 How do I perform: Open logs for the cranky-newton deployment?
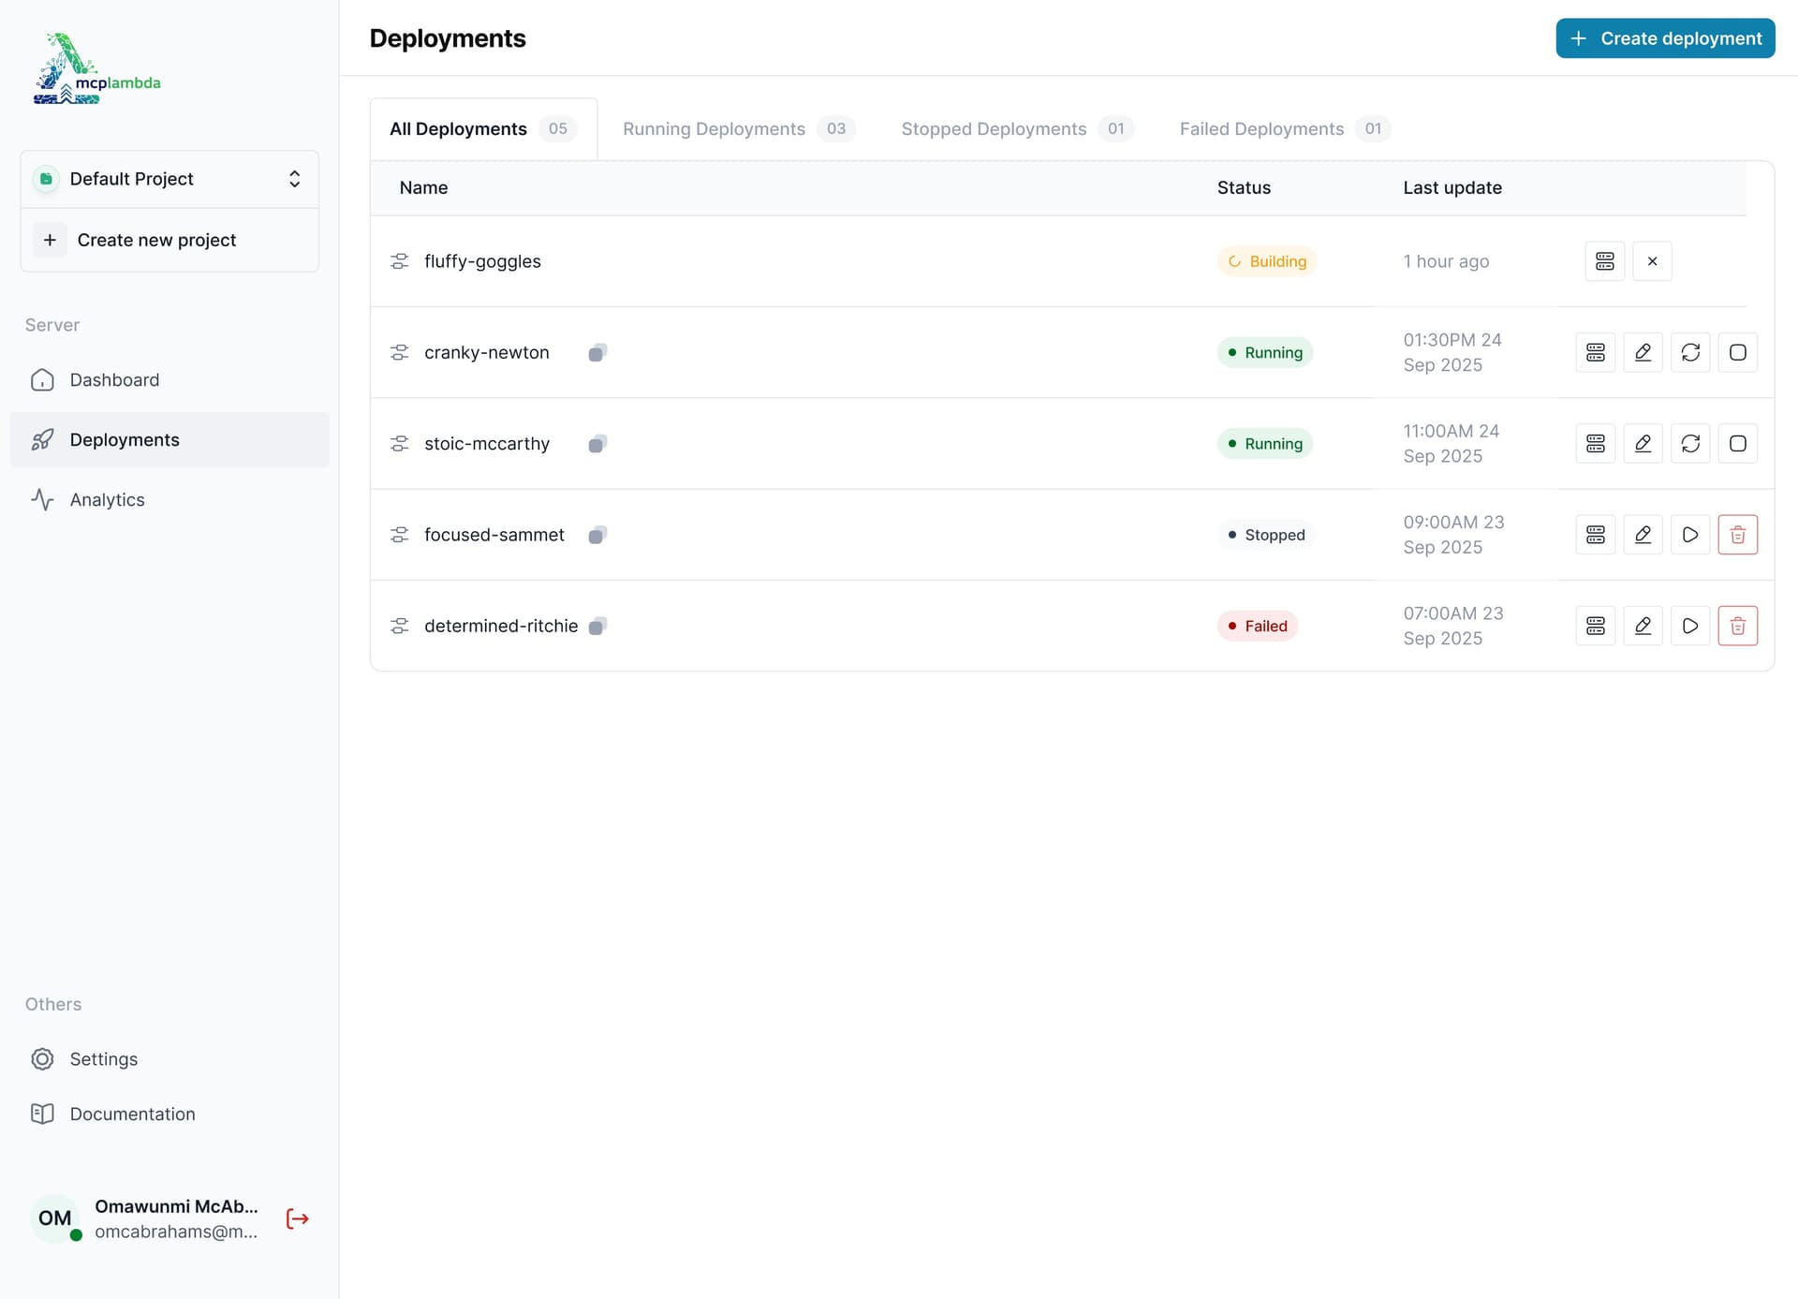tap(1596, 352)
